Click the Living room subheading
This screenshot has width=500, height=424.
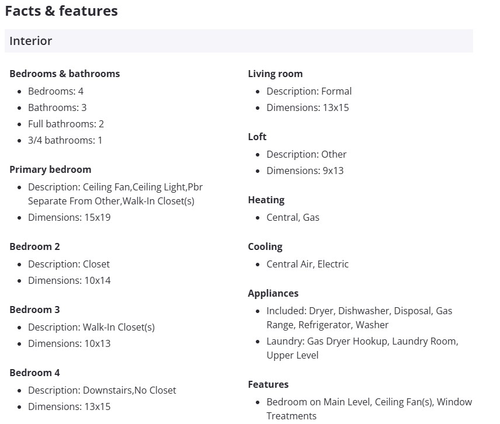(275, 74)
